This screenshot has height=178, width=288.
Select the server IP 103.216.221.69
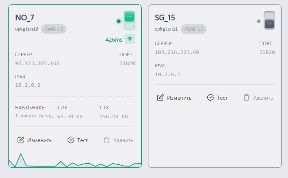tap(177, 52)
